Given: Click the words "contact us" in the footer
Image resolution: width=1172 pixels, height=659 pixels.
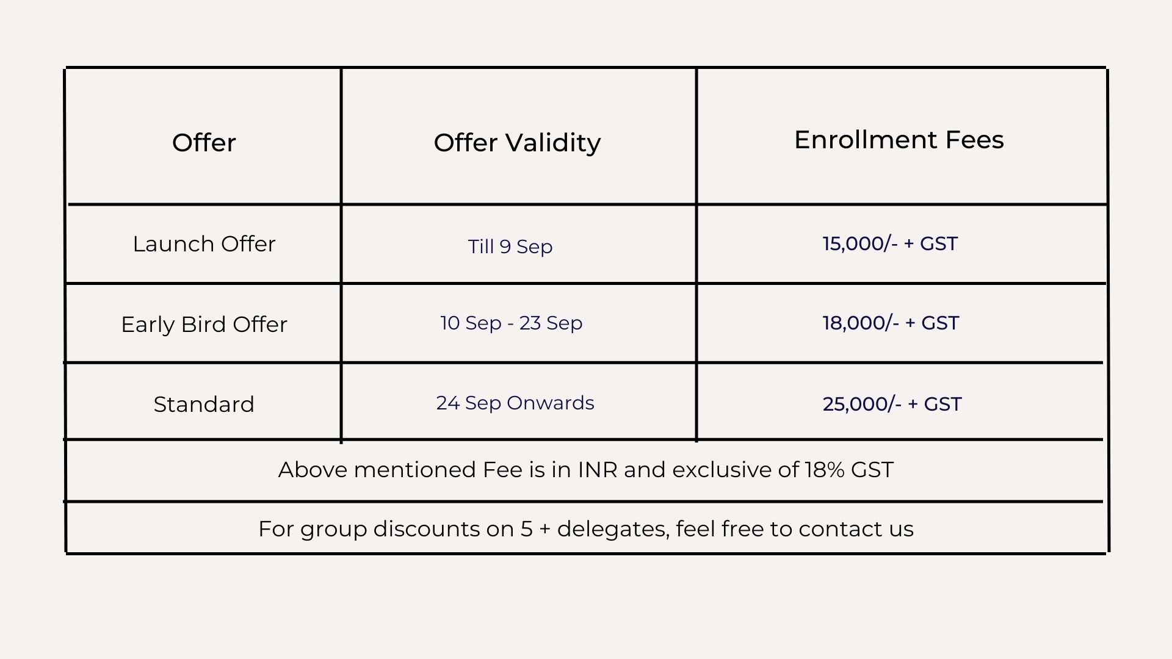Looking at the screenshot, I should (x=856, y=529).
